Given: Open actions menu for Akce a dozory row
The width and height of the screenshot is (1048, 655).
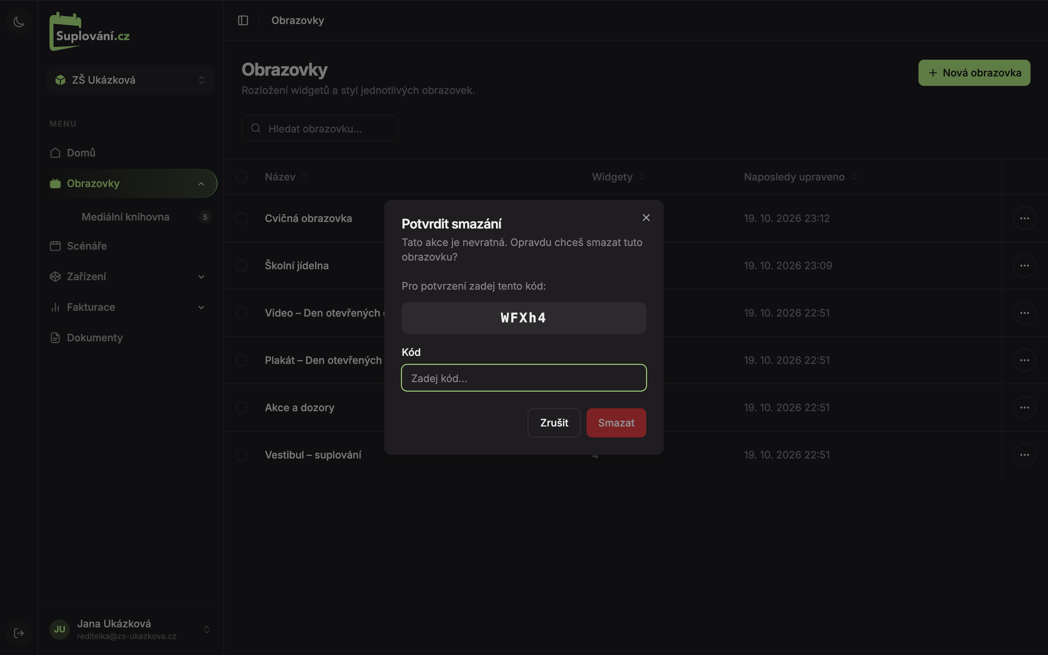Looking at the screenshot, I should tap(1024, 408).
